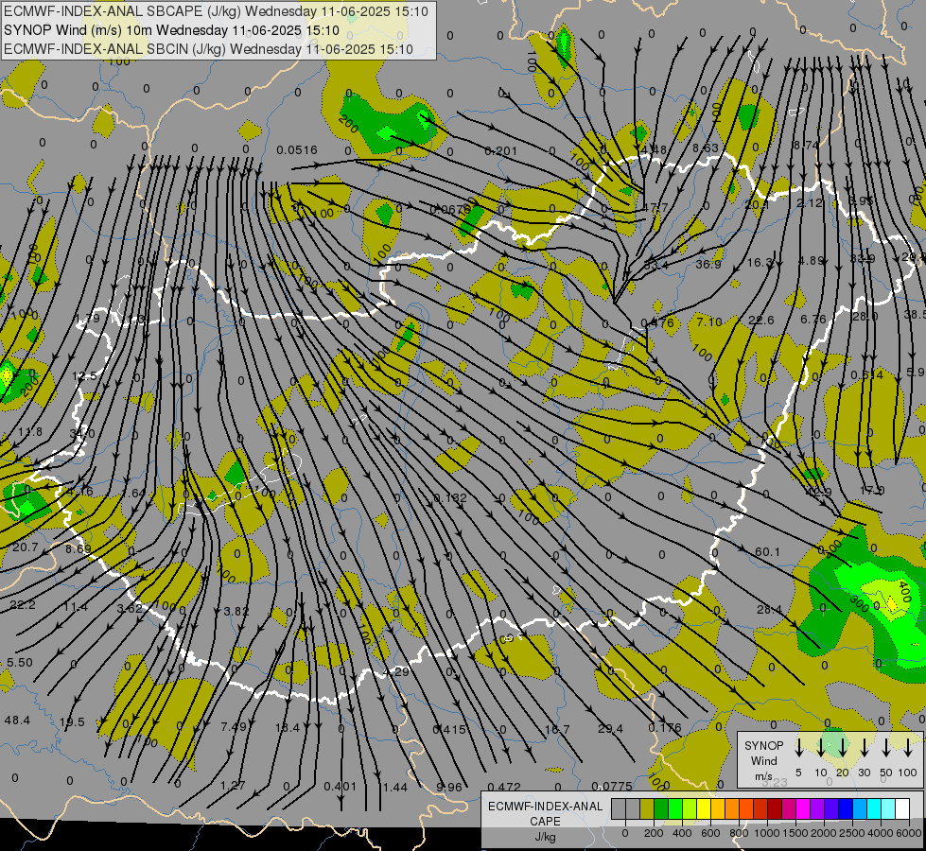Pick the dark green swatch in CAPE legend

click(661, 808)
